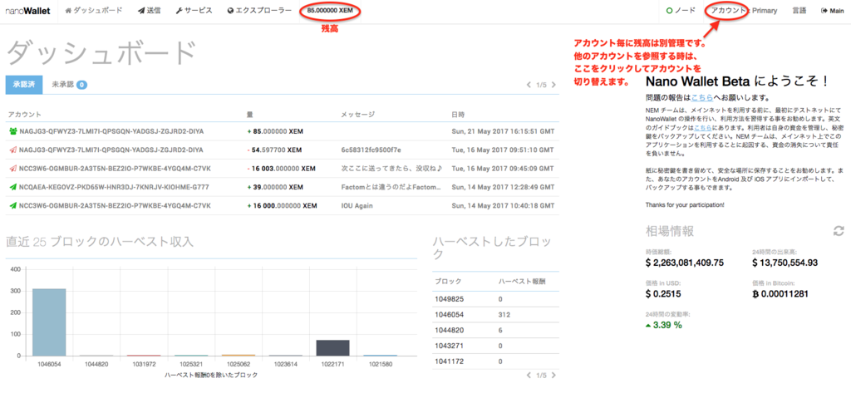Select harvested block 1041172 row
This screenshot has width=851, height=403.
pyautogui.click(x=495, y=361)
